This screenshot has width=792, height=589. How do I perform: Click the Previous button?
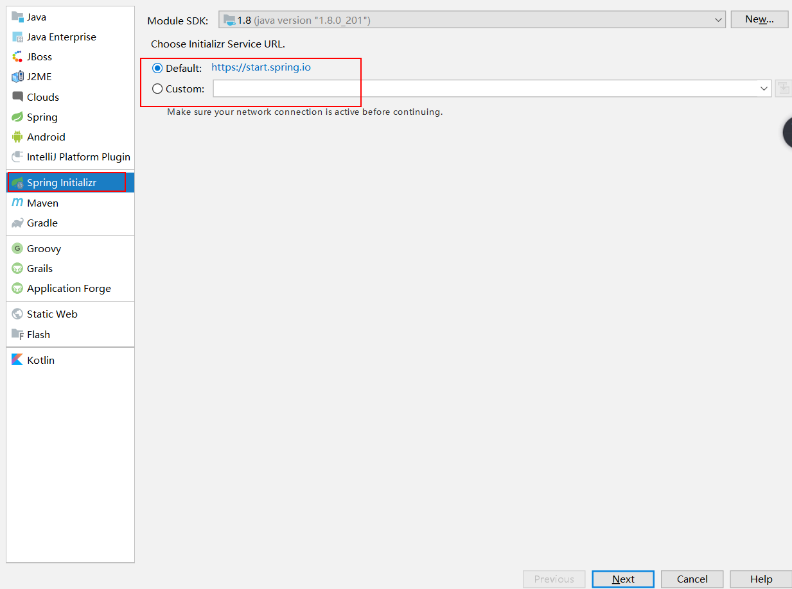[x=554, y=579]
